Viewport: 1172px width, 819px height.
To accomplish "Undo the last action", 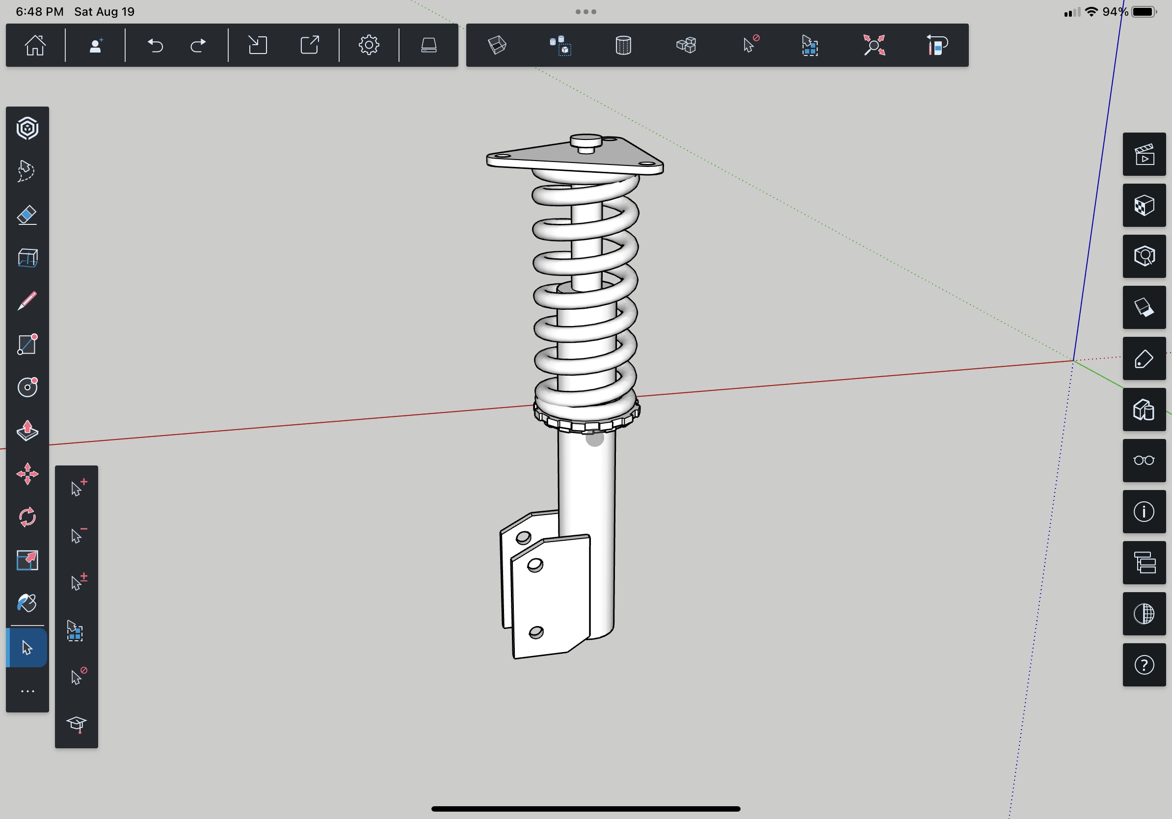I will [155, 46].
